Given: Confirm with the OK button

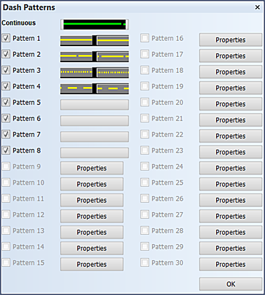Looking at the screenshot, I should [231, 284].
